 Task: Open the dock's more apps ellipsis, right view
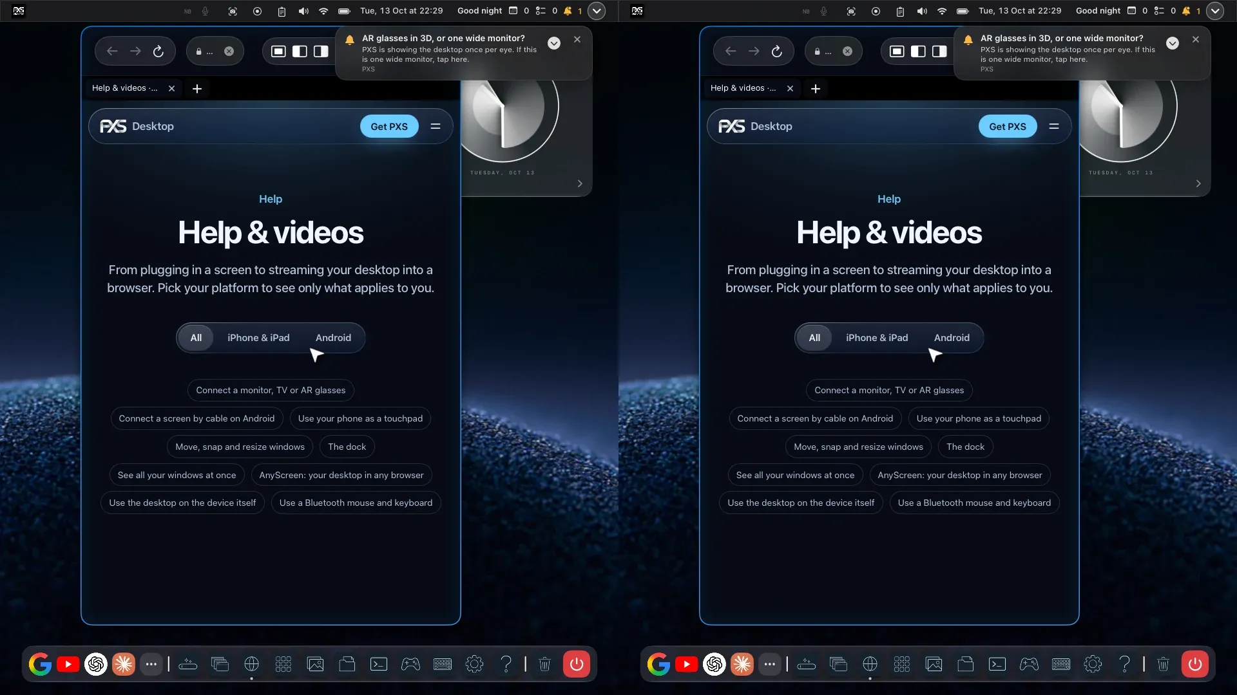click(x=770, y=664)
